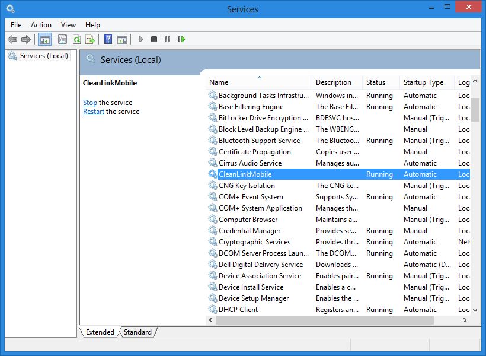Click the Back arrow in toolbar

[x=12, y=39]
